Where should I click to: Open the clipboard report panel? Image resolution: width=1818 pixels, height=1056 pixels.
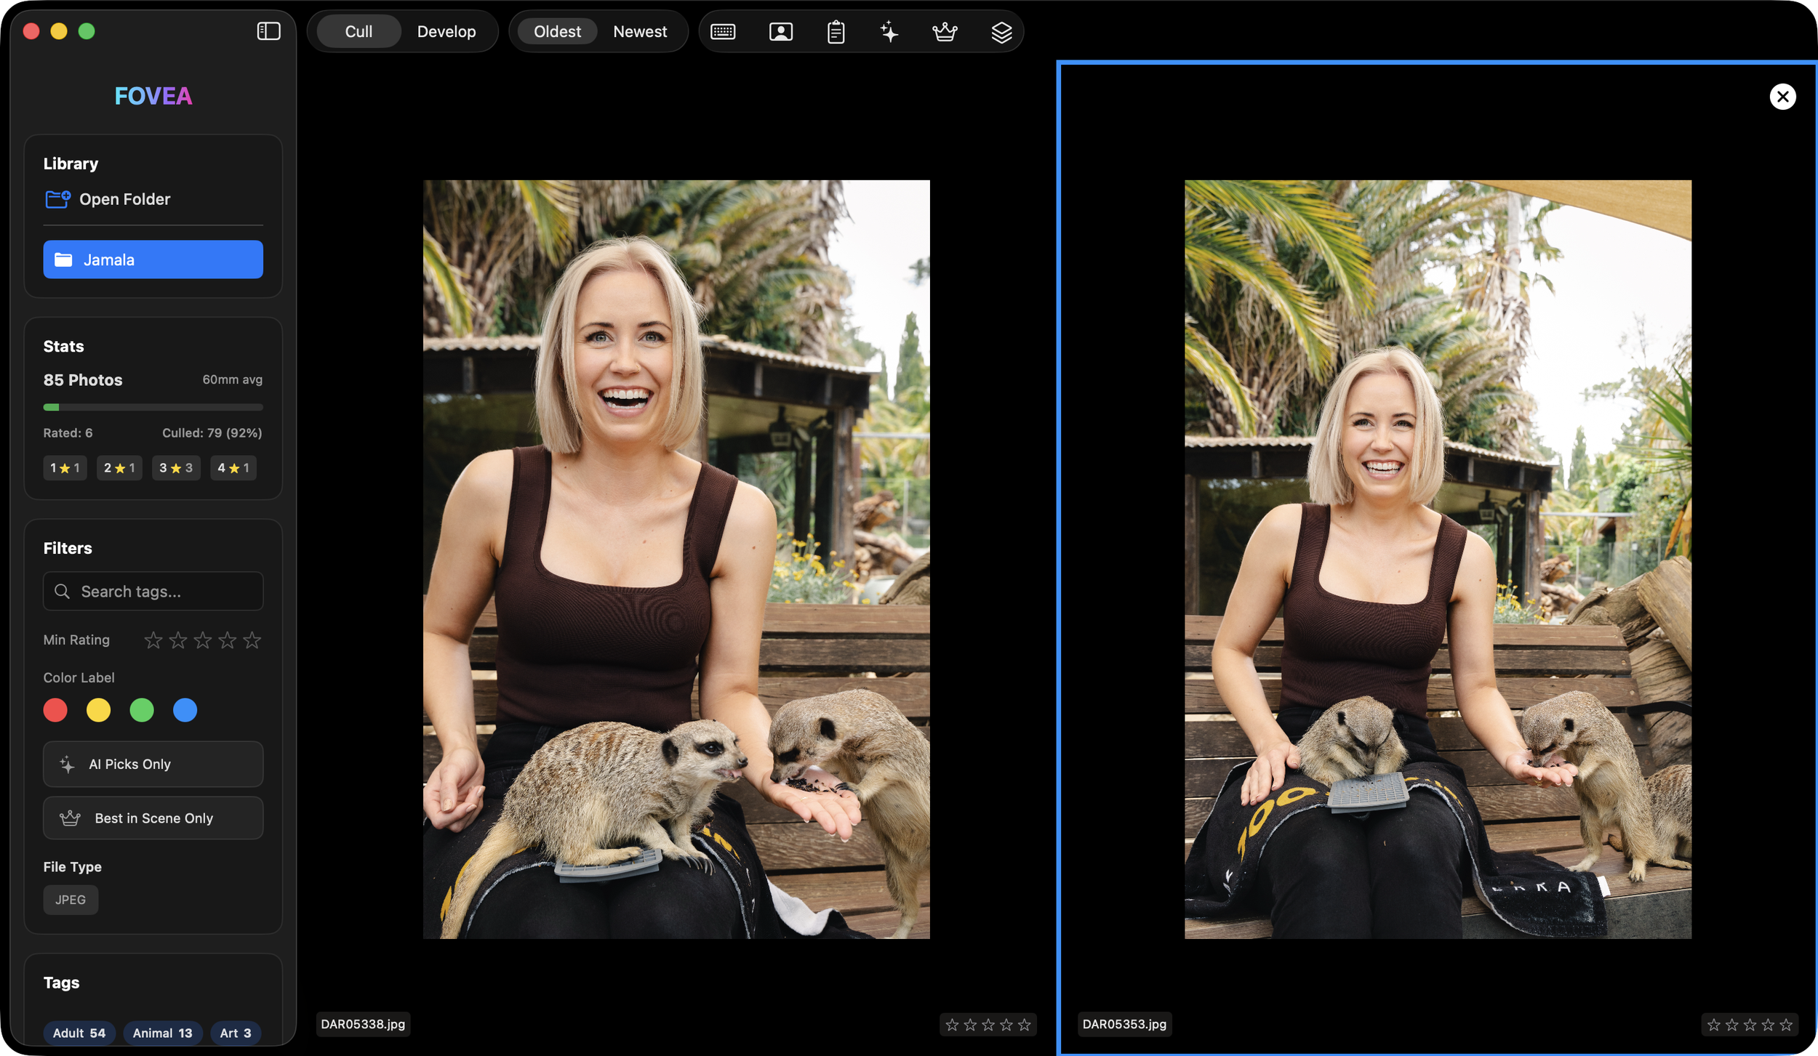tap(835, 31)
